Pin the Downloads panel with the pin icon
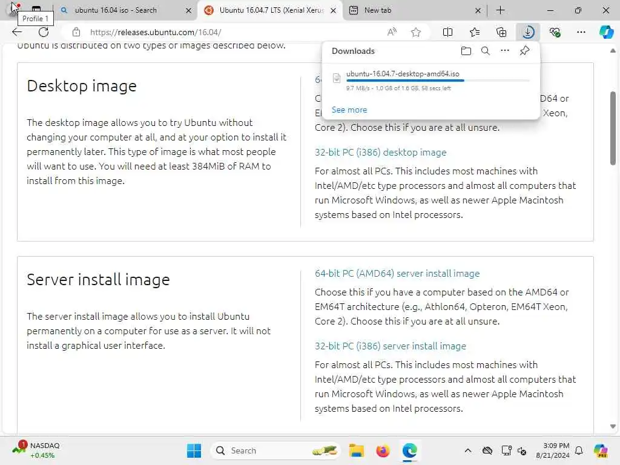This screenshot has width=620, height=465. click(x=524, y=51)
